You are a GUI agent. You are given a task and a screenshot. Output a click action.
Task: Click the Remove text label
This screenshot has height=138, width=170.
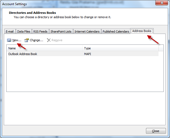[x=57, y=40]
